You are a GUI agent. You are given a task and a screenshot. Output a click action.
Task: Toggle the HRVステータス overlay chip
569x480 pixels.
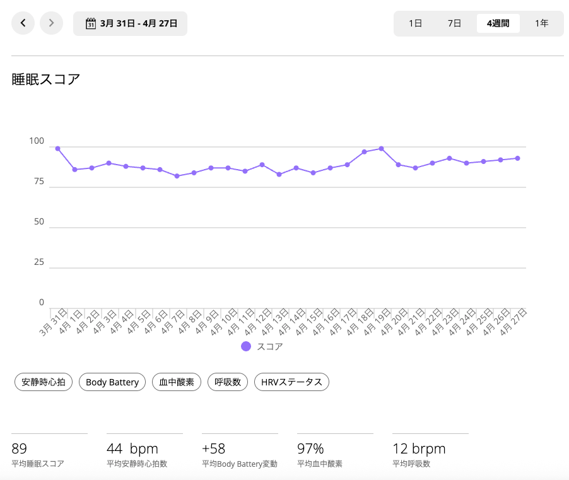coord(291,382)
